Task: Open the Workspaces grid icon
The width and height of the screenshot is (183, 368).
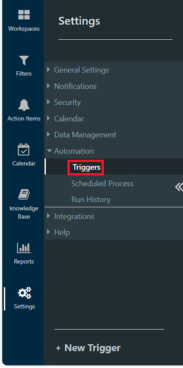Action: tap(24, 15)
